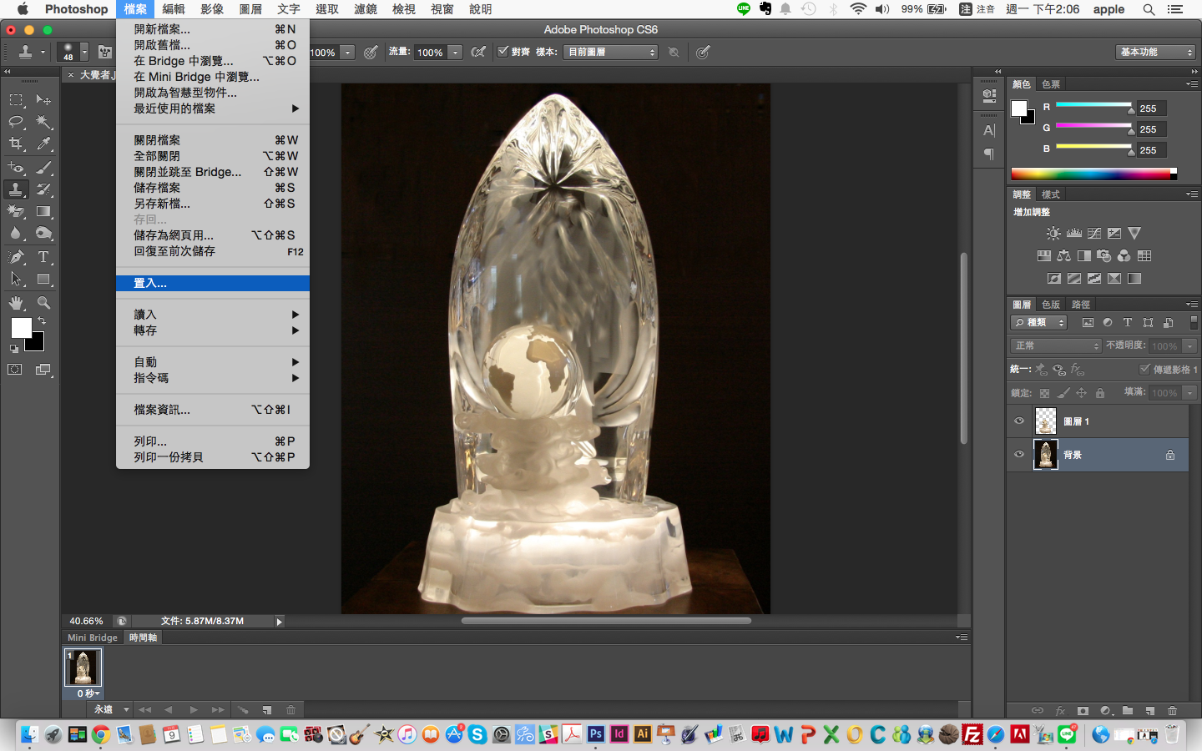Hide 背景 layer eye icon
Screen dimensions: 1202x751
(1019, 455)
